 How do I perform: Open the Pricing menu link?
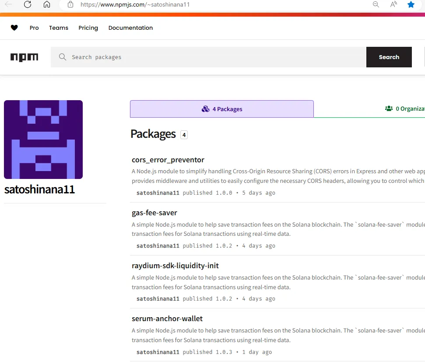click(88, 28)
